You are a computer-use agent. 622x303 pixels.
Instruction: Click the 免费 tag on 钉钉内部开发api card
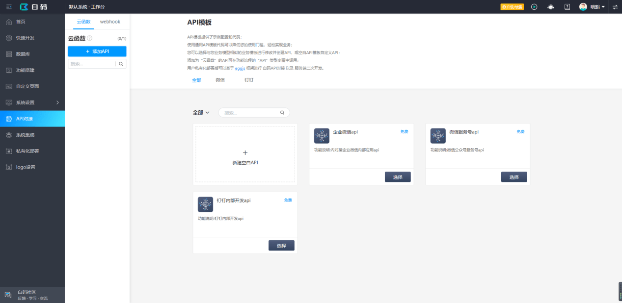(x=288, y=200)
